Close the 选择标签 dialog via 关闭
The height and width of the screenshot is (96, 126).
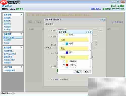click(89, 32)
